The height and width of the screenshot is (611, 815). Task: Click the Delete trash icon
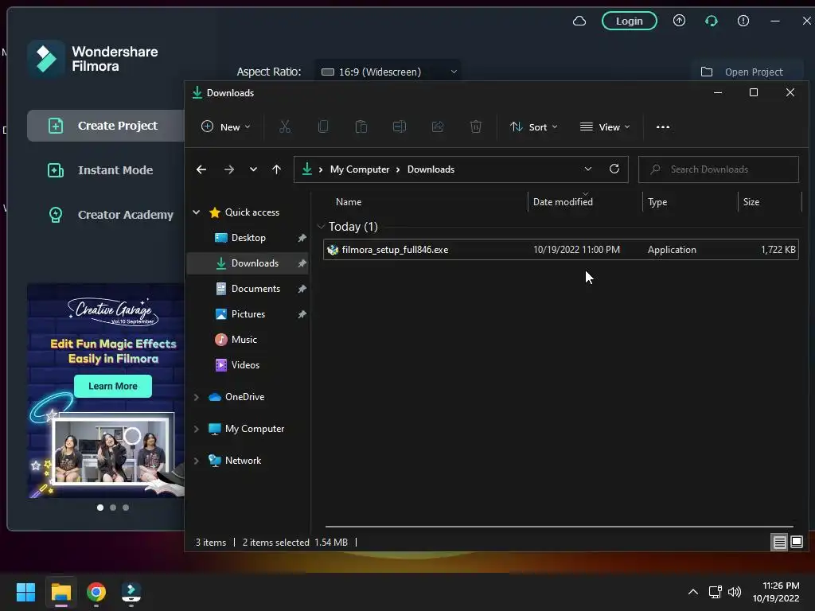pos(476,126)
